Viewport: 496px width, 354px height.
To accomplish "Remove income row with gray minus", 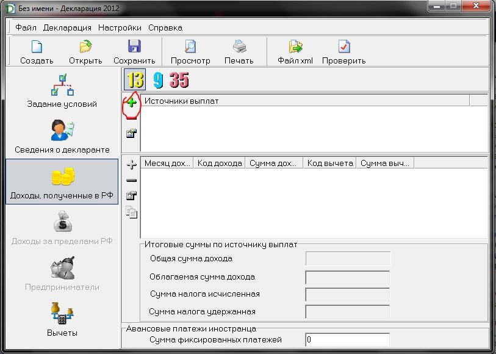I will click(131, 180).
